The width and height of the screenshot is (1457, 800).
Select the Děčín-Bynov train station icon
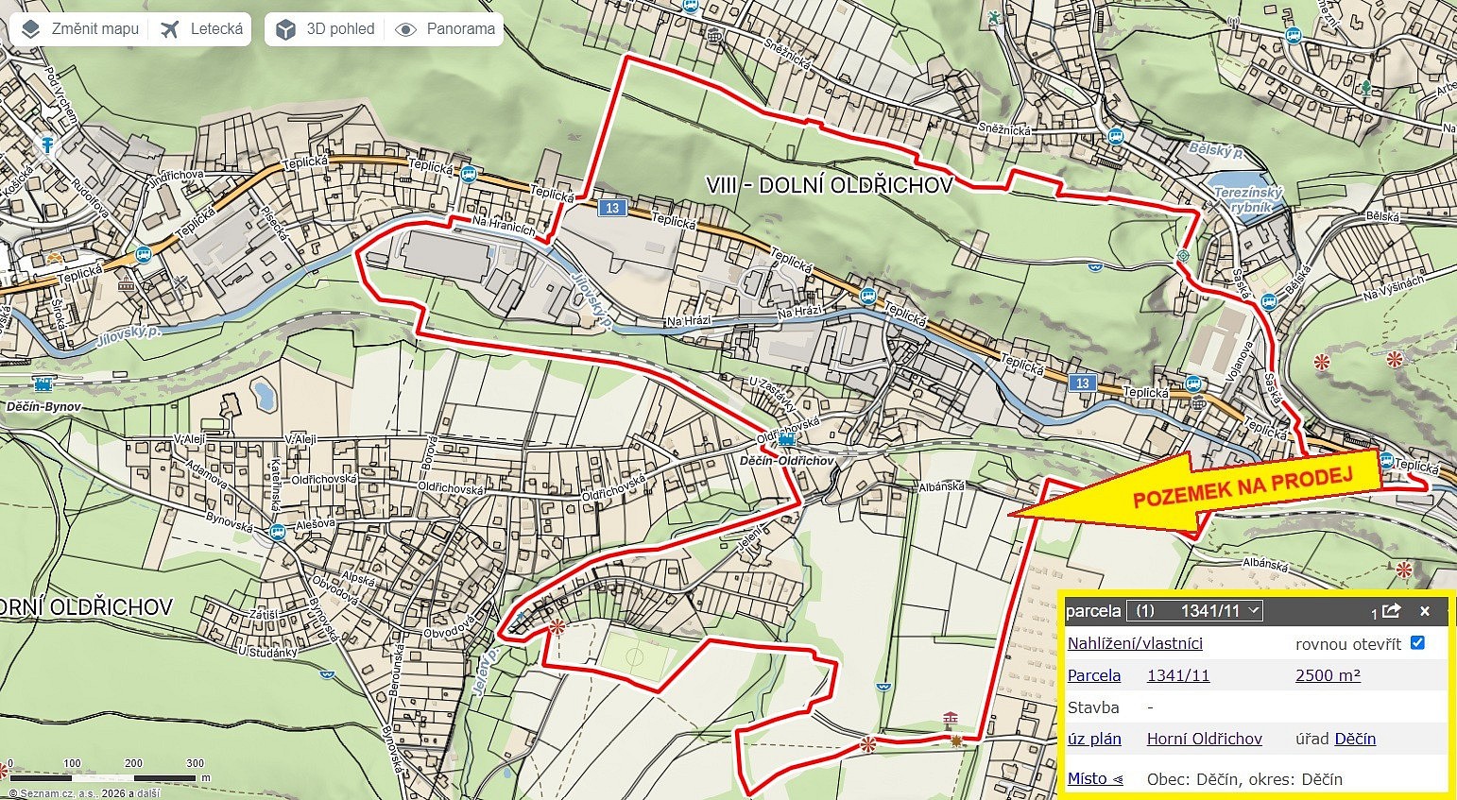[43, 385]
